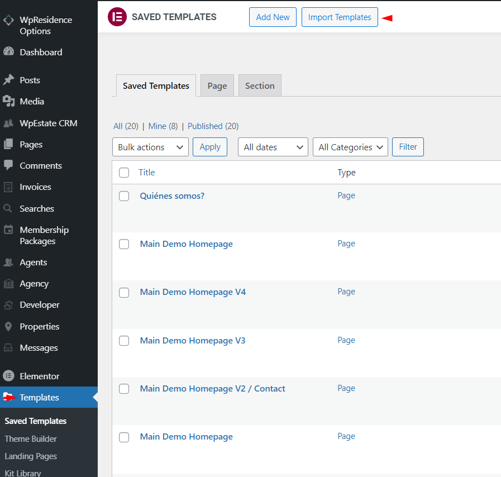Go to Theme Builder submenu
This screenshot has height=477, width=501.
[x=31, y=439]
